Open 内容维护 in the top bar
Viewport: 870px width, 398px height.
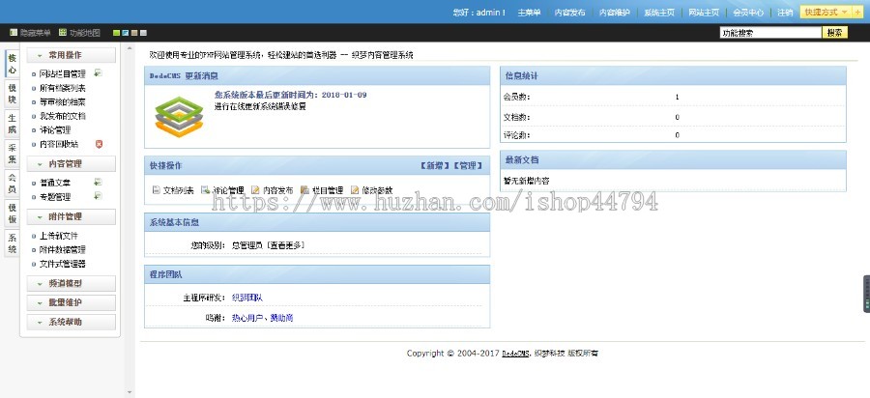614,13
